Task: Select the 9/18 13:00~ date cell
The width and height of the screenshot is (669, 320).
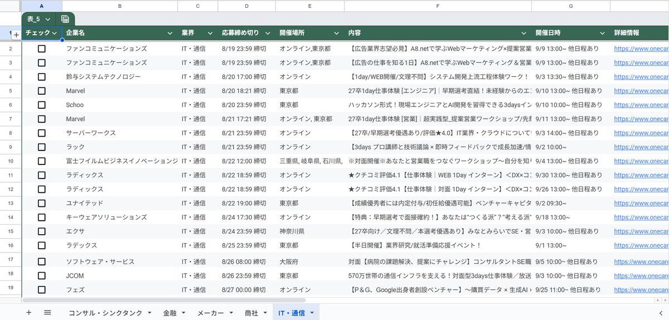Action: pyautogui.click(x=571, y=217)
